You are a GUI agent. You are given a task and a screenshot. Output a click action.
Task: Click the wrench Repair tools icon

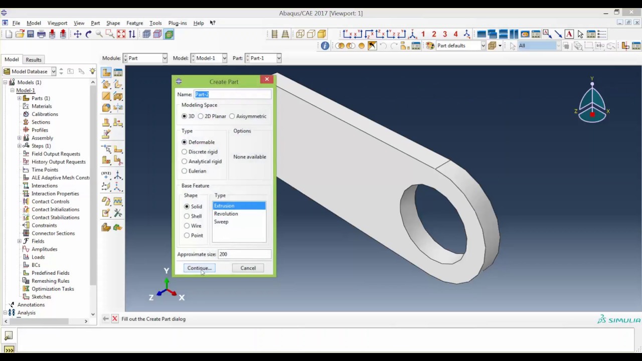click(118, 213)
